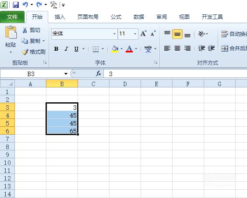This screenshot has height=198, width=247.
Task: Select column B header
Action: (62, 83)
